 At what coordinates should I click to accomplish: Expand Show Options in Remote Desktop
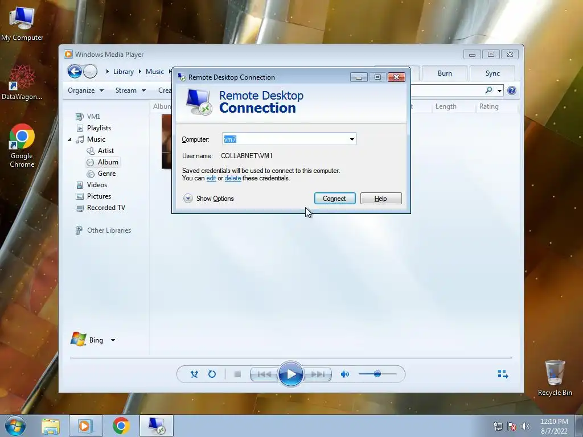click(208, 199)
